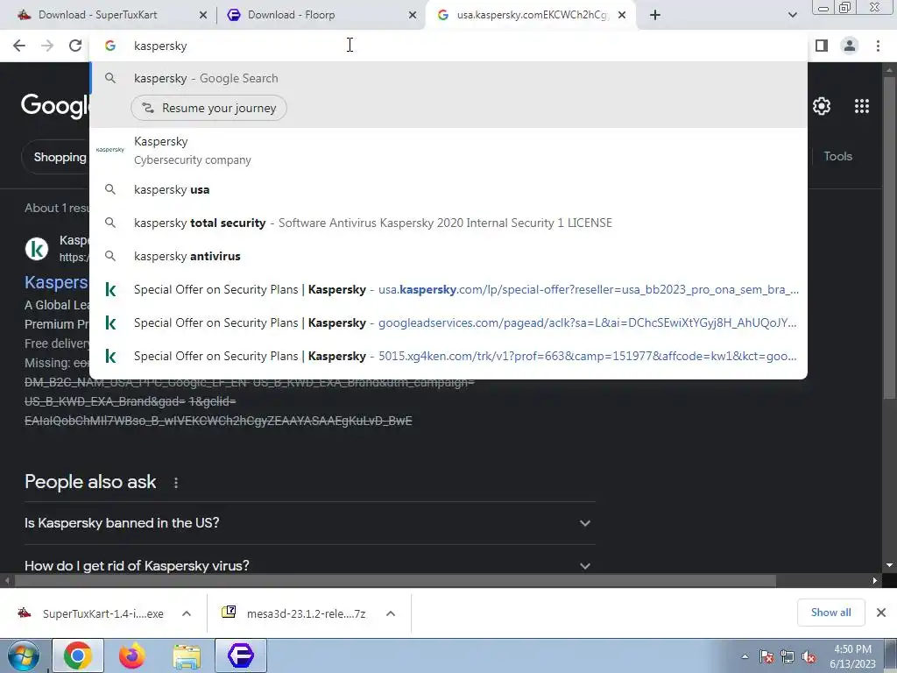Open Windows Start menu
Screen dimensions: 897x673
[x=24, y=655]
